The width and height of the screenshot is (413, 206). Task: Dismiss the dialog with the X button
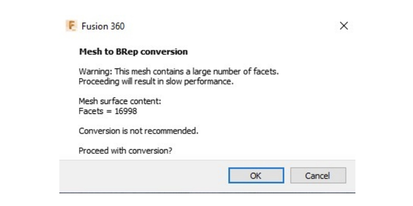coord(344,26)
